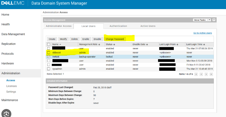Expand the Administration navigation section
Viewport: 226px width, 117px height.
click(x=11, y=73)
